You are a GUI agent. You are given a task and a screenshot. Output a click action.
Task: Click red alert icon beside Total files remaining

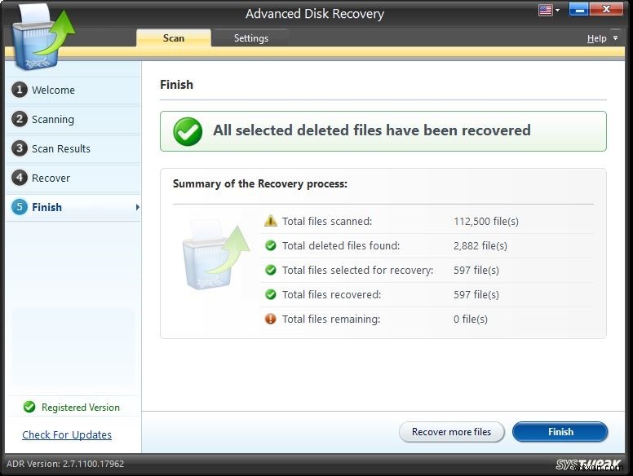[x=271, y=319]
